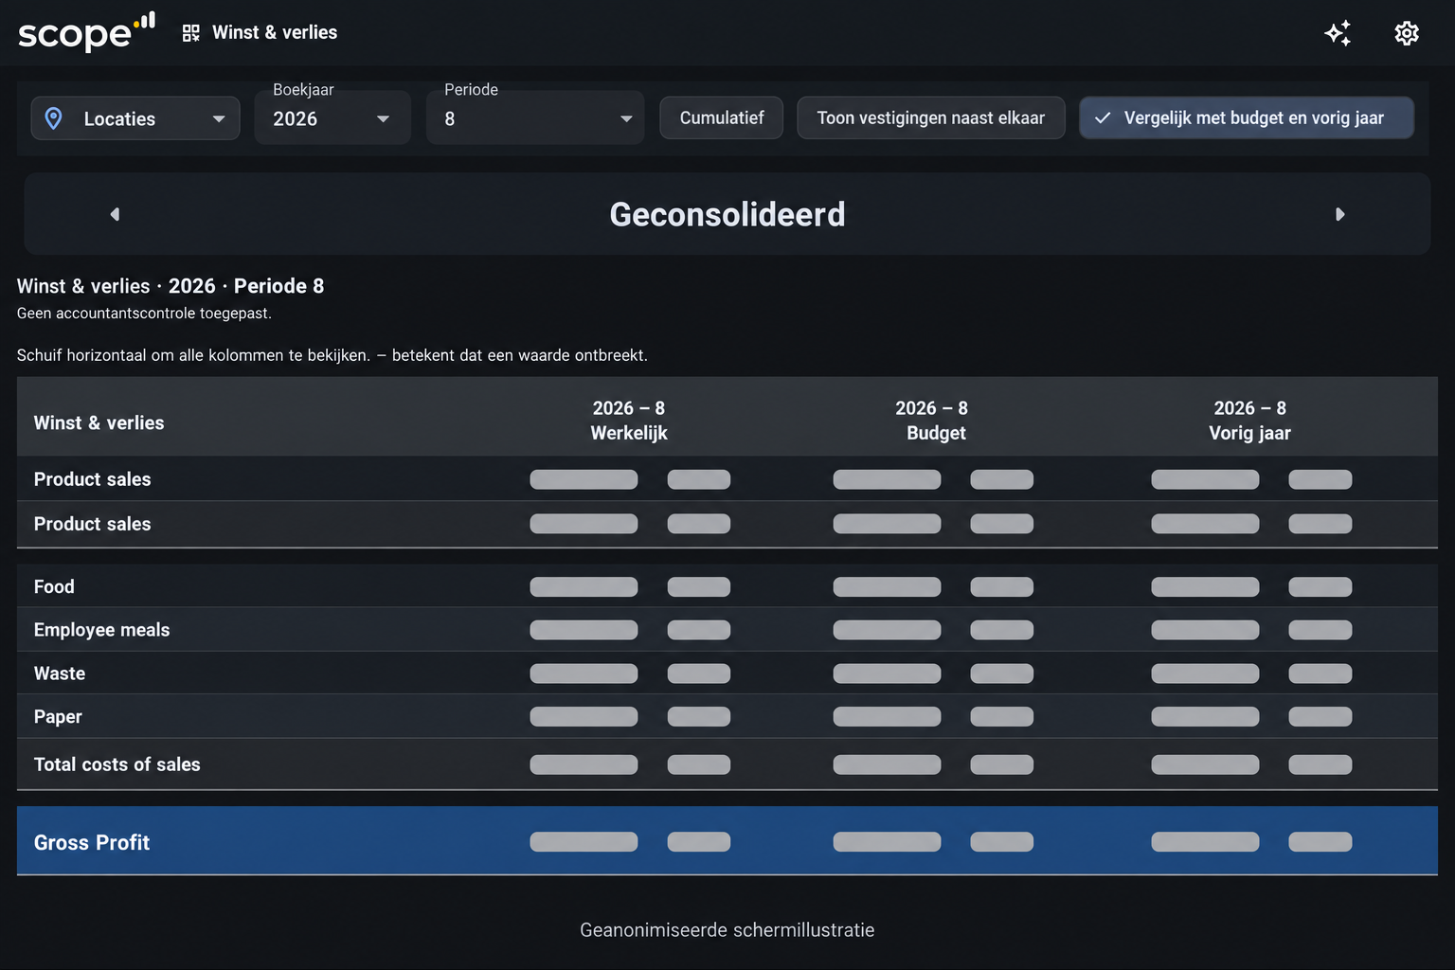This screenshot has height=970, width=1455.
Task: Click the 2026 – 8 Budget column header
Action: pyautogui.click(x=933, y=421)
